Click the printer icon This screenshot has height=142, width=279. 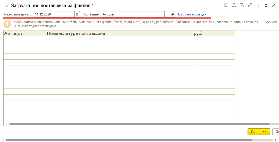point(234,5)
